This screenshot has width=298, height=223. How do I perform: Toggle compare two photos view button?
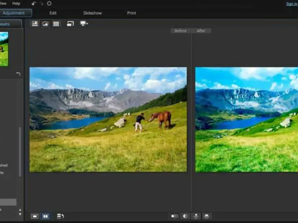click(45, 216)
